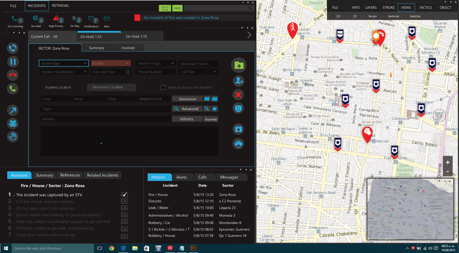Toggle the Date and Time checkbox
The height and width of the screenshot is (253, 459).
pos(128,72)
